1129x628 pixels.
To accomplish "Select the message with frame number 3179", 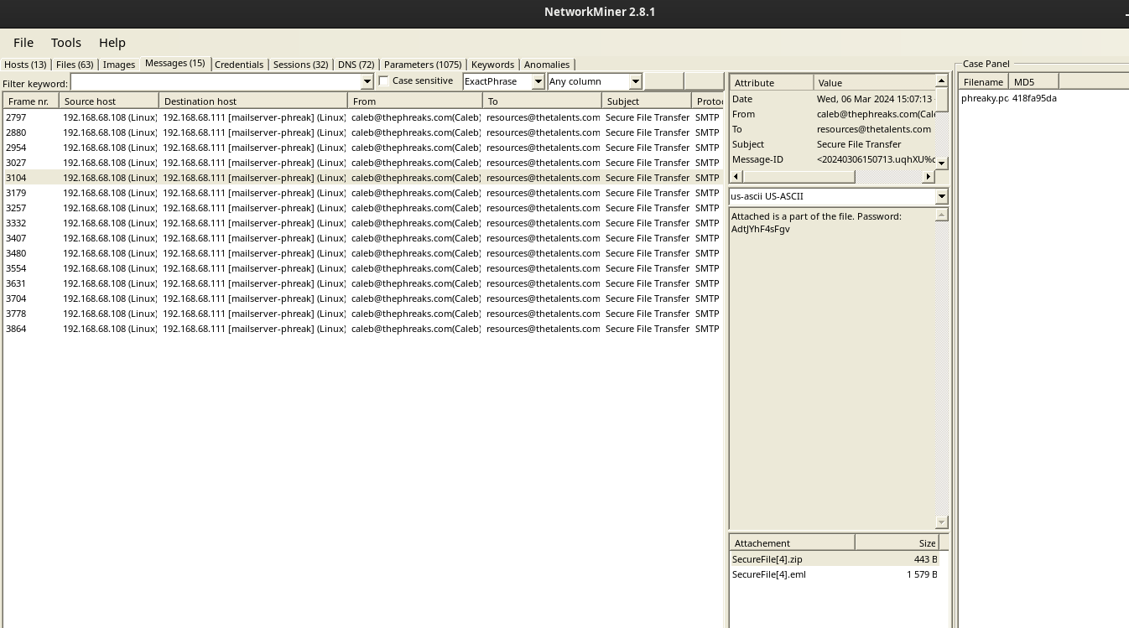I will point(363,193).
